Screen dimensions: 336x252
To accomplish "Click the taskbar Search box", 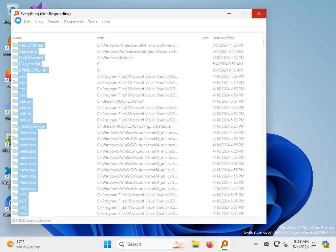I will tap(152, 244).
